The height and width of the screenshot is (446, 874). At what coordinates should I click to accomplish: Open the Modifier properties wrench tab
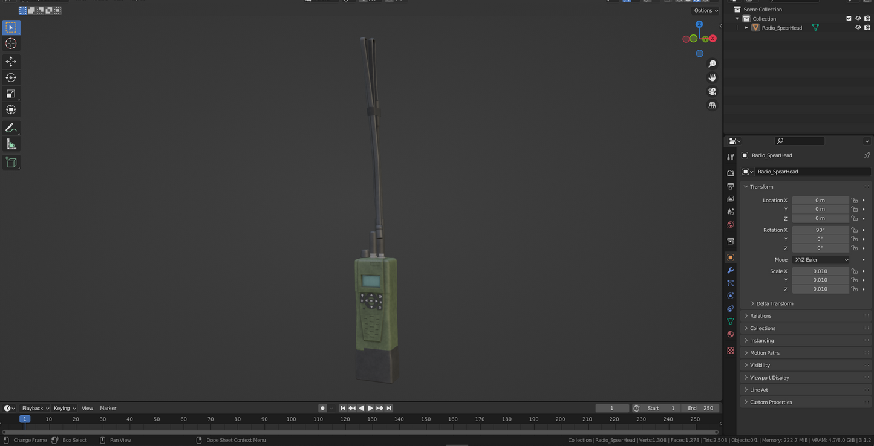click(730, 270)
